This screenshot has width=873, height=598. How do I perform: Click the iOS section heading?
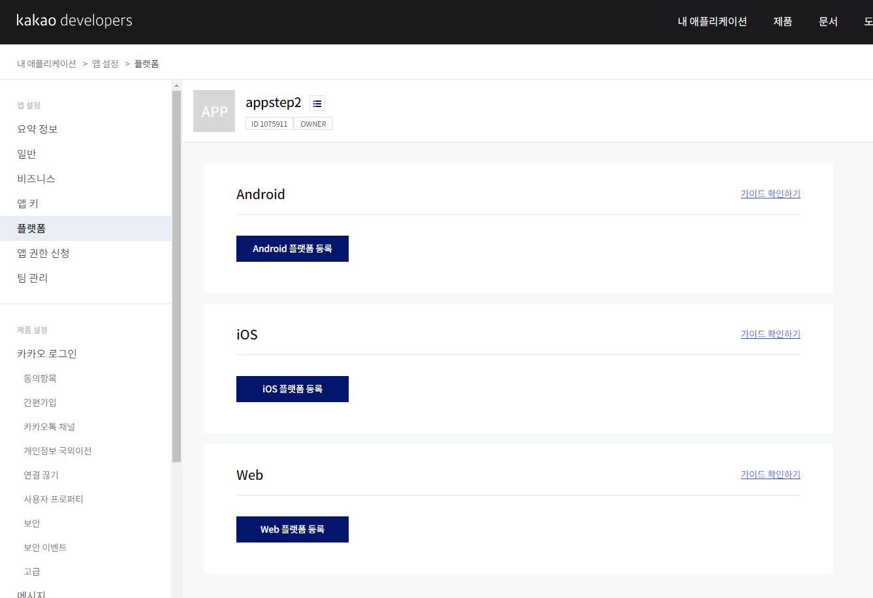247,335
